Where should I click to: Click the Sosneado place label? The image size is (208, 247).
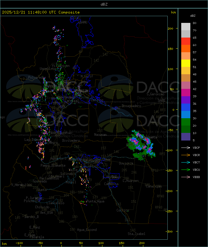pyautogui.click(x=40, y=181)
